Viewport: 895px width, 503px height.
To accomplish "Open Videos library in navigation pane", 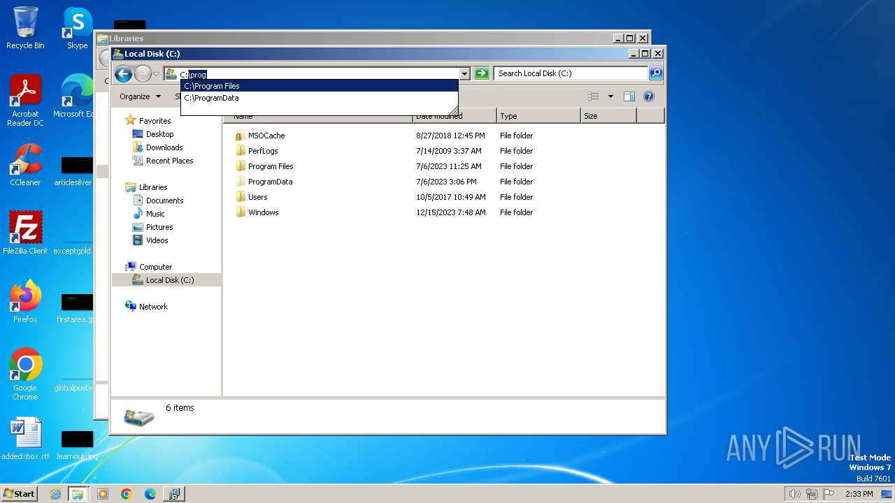I will pyautogui.click(x=157, y=240).
